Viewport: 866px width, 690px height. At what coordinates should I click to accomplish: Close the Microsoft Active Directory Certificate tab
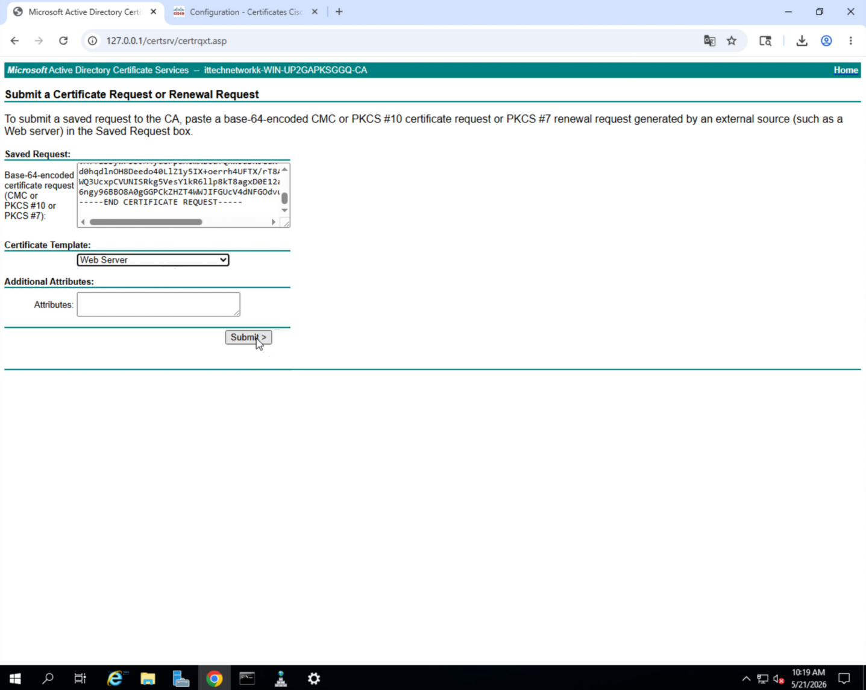point(154,11)
